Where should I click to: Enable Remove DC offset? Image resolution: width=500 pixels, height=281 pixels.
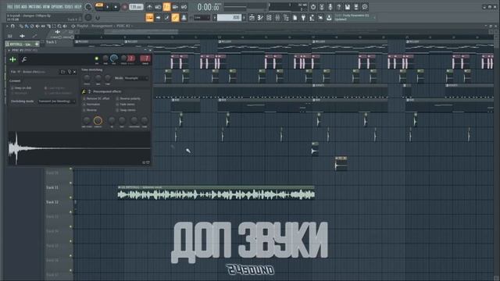[x=97, y=99]
